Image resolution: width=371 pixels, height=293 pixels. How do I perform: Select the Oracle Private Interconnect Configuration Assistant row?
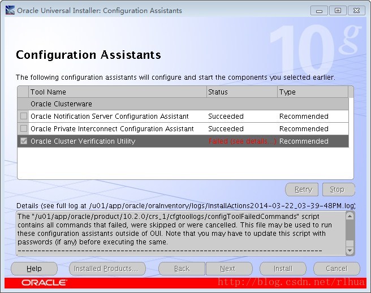[183, 128]
